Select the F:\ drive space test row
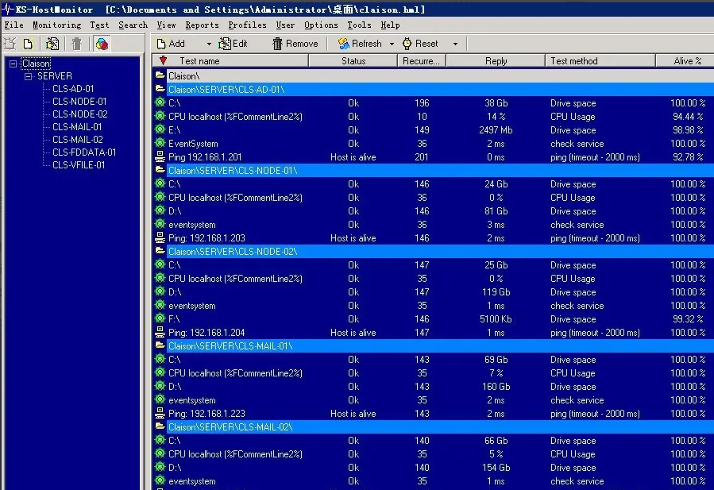 pyautogui.click(x=434, y=318)
